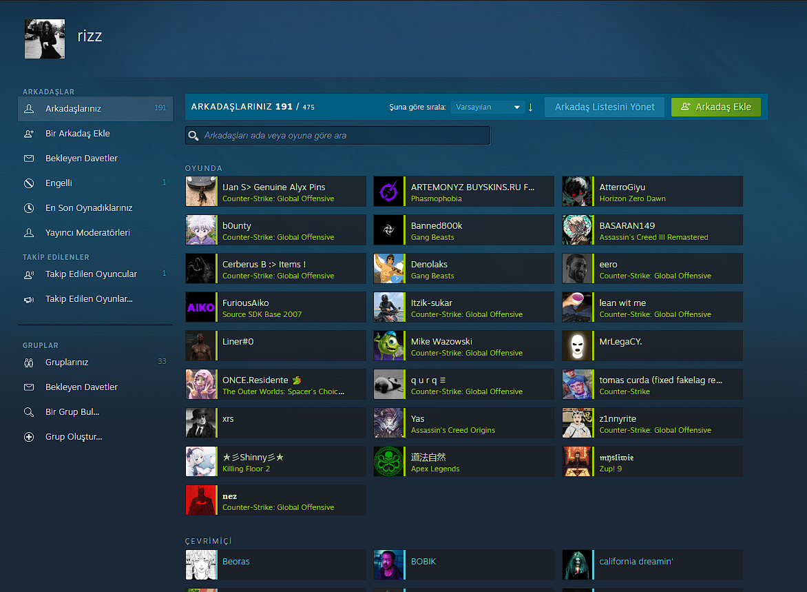Open Engelli menu item
The height and width of the screenshot is (592, 807).
coord(95,183)
